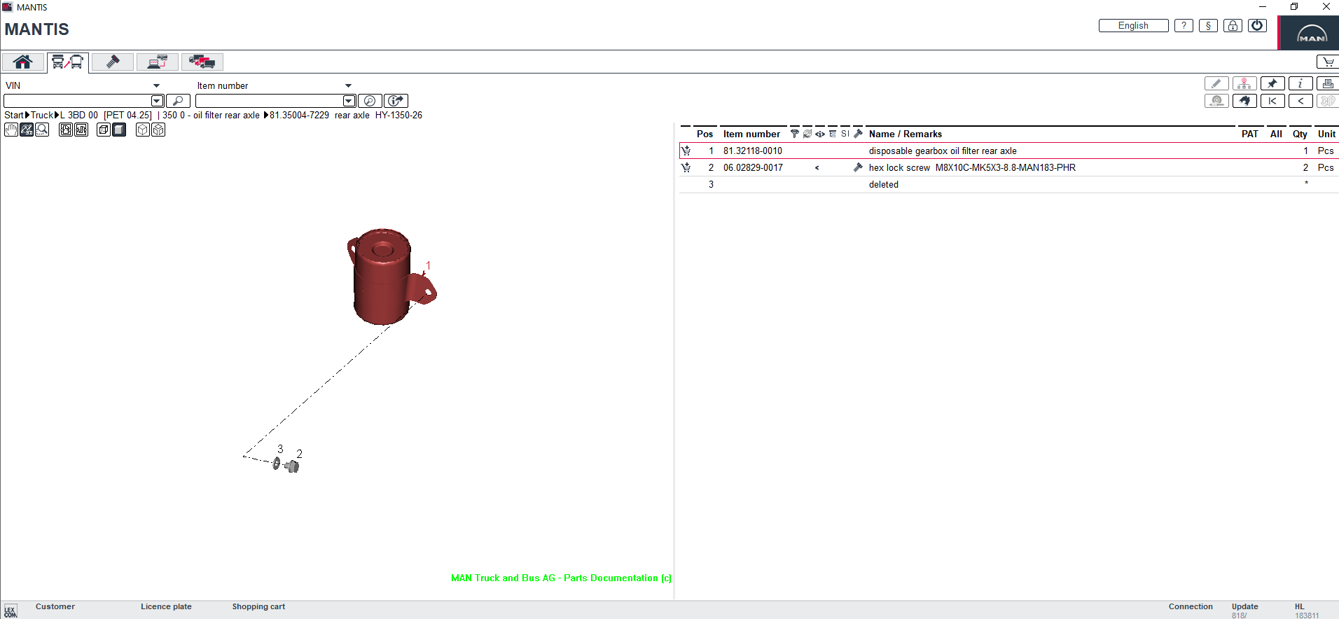
Task: Click 'L 3BD 00' breadcrumb entry
Action: (79, 115)
